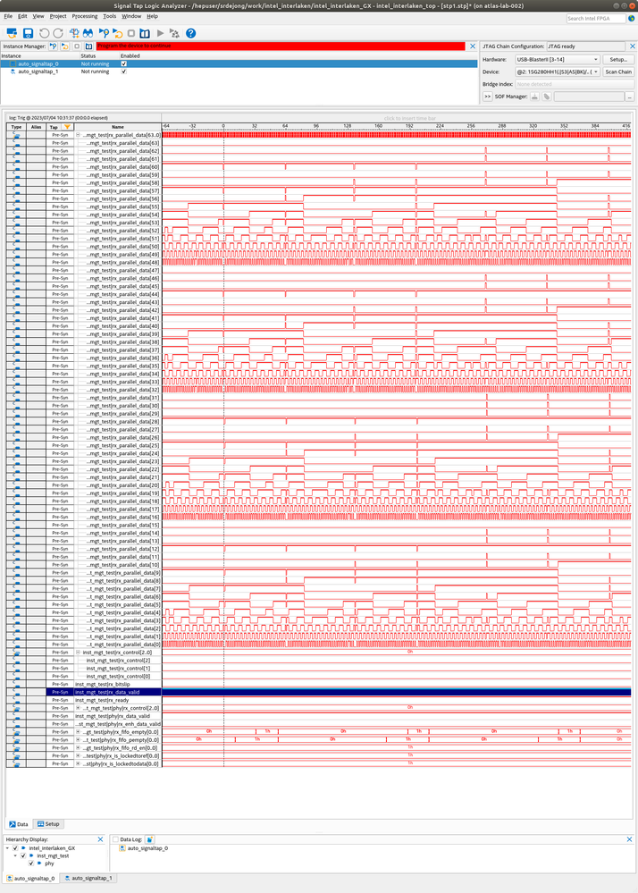The height and width of the screenshot is (893, 638).
Task: Expand phy|rx_fifo_pempty[0..0] signal group
Action: tap(78, 740)
